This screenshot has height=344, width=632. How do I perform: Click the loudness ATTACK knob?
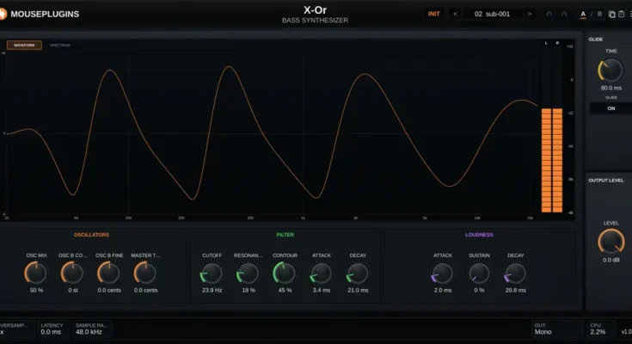443,273
